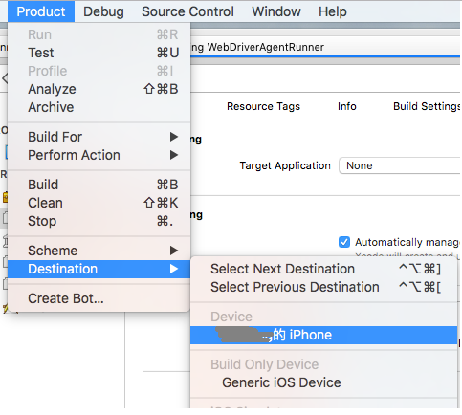Select the iPhone device destination

(x=323, y=335)
